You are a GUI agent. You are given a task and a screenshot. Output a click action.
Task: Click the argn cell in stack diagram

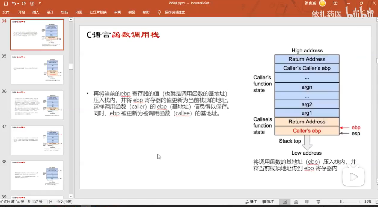pyautogui.click(x=307, y=87)
